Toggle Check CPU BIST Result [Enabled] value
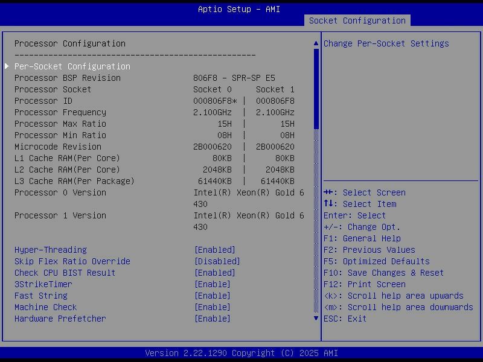 click(x=215, y=273)
